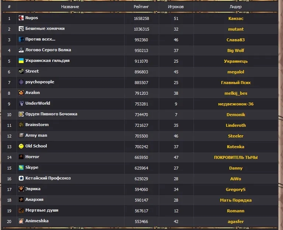Image resolution: width=283 pixels, height=230 pixels.
Task: Click the Анархия guild emblem icon
Action: point(21,199)
